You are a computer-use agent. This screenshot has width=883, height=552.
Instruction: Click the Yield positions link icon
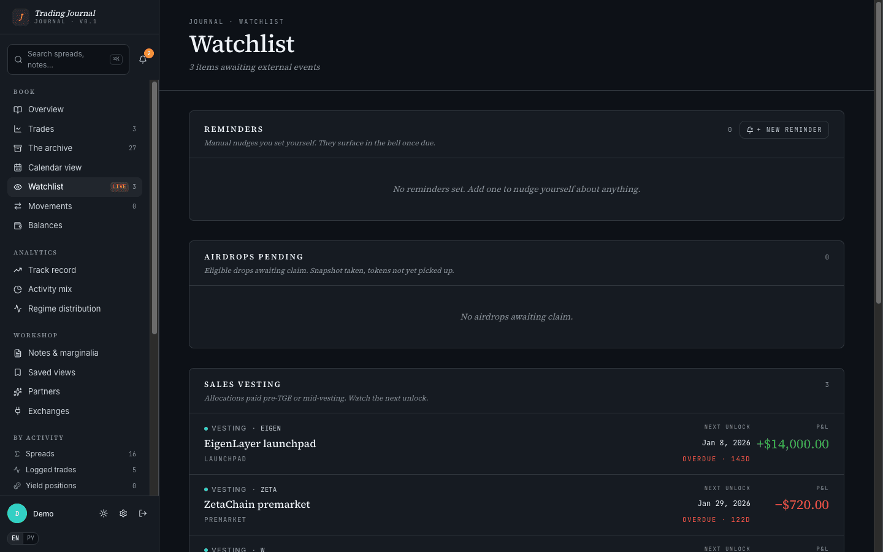click(17, 486)
